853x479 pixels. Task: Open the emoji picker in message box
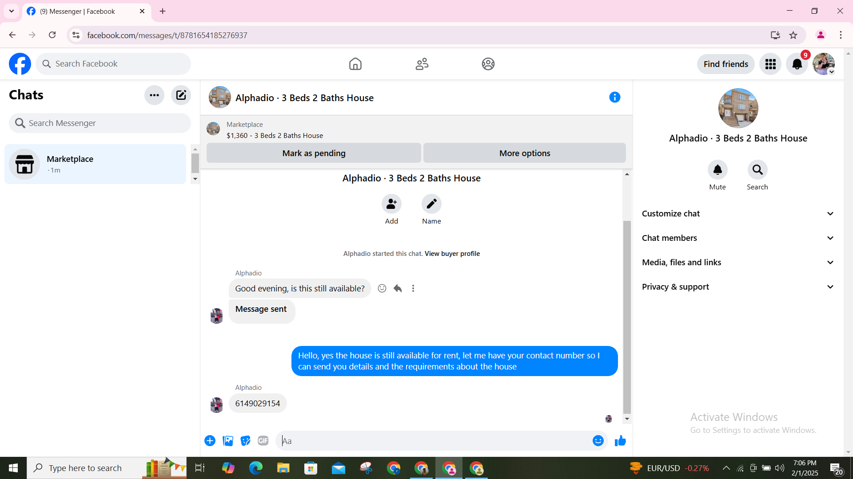click(598, 441)
